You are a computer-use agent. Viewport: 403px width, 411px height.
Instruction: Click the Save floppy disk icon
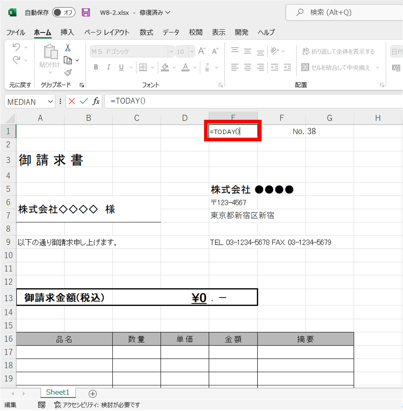[x=86, y=12]
